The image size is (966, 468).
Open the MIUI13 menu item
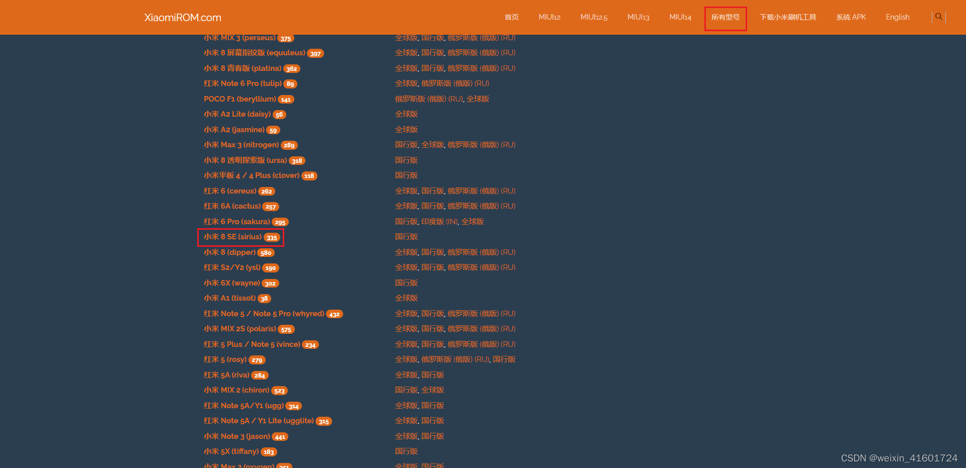click(638, 17)
